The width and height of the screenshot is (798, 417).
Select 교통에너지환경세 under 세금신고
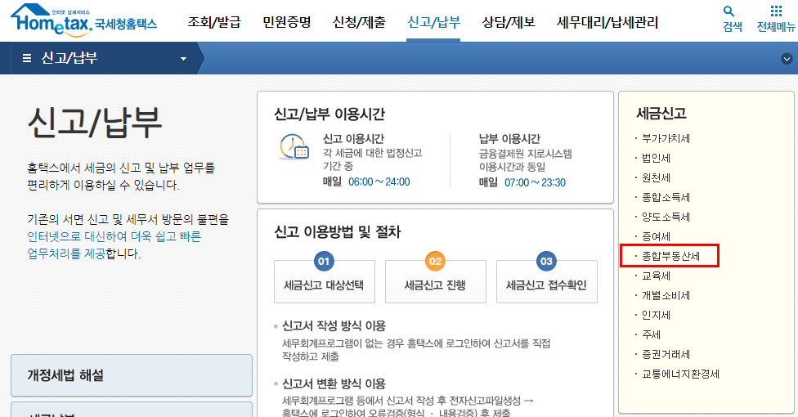tap(680, 374)
